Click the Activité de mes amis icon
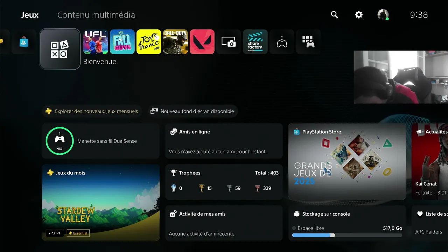Image resolution: width=448 pixels, height=252 pixels. coord(173,214)
